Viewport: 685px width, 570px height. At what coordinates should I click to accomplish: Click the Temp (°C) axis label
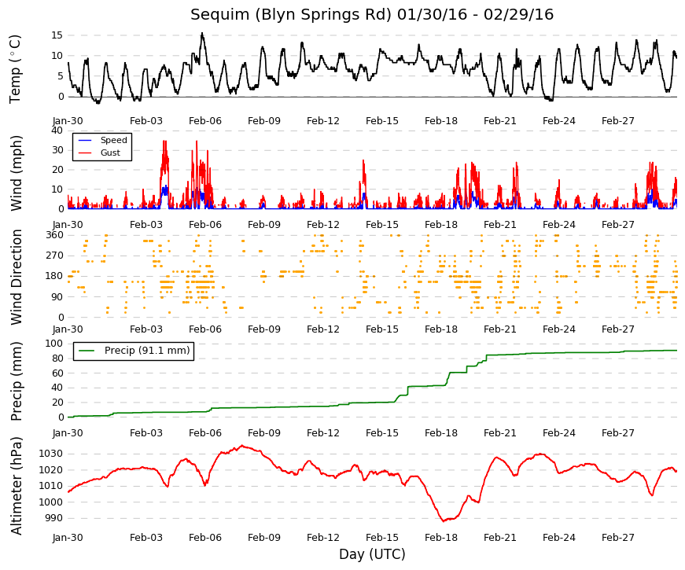click(15, 69)
